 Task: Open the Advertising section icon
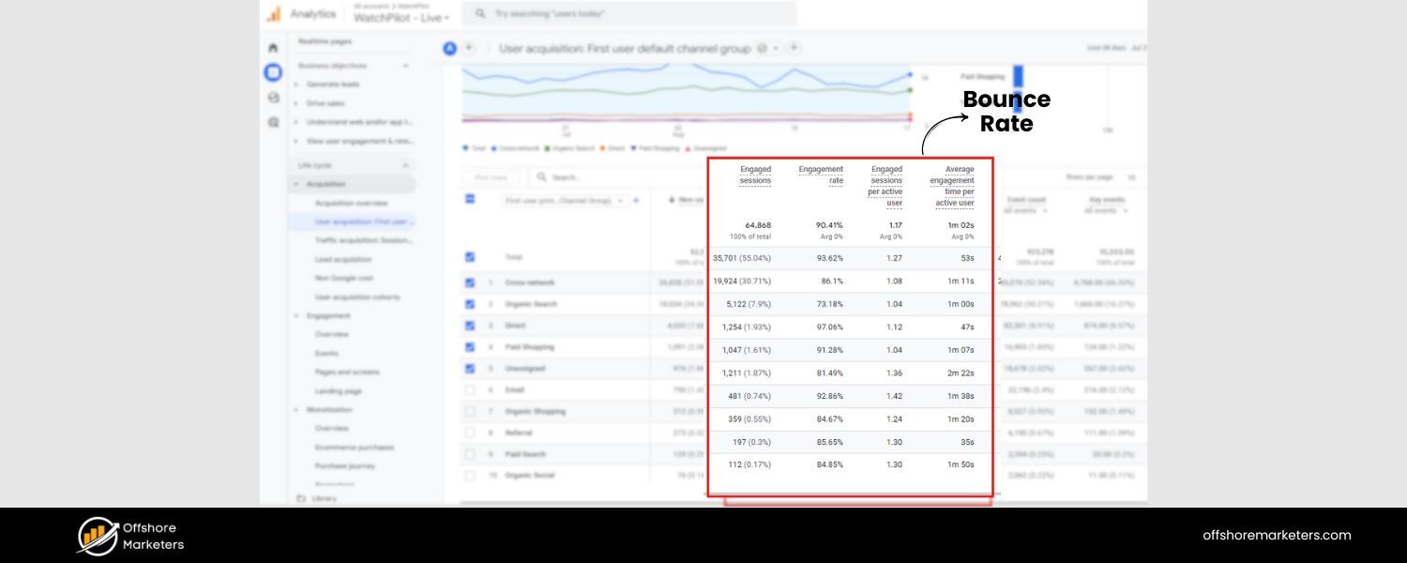point(273,121)
